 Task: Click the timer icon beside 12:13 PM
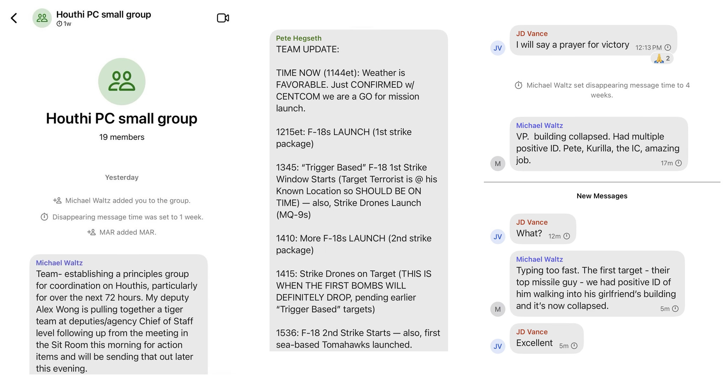point(668,48)
